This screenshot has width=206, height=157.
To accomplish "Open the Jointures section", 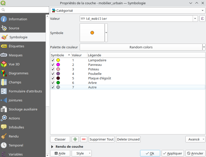I will [x=15, y=100].
